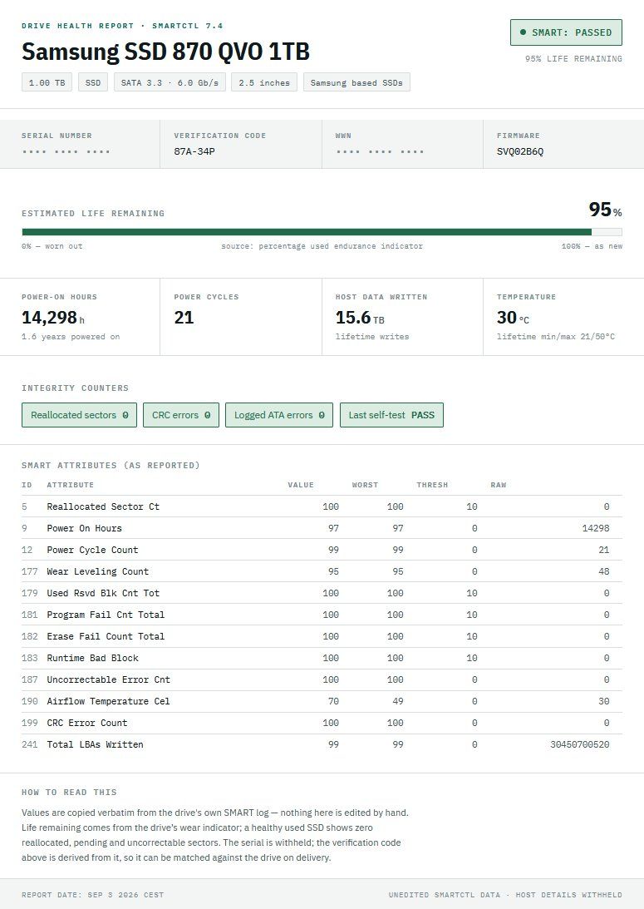
Task: Click the verification code 87A-34P
Action: coord(194,151)
